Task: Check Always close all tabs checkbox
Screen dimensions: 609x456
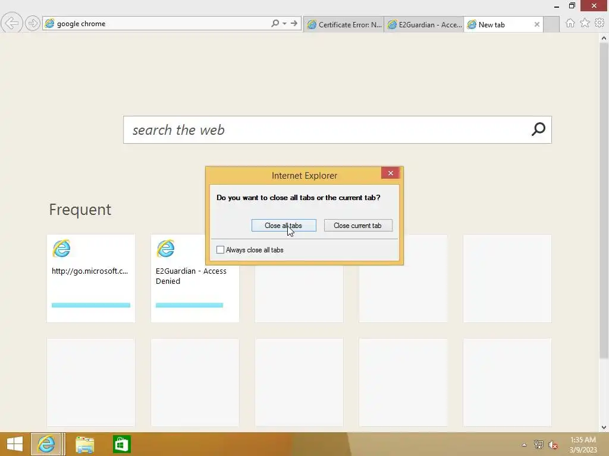Action: [220, 250]
